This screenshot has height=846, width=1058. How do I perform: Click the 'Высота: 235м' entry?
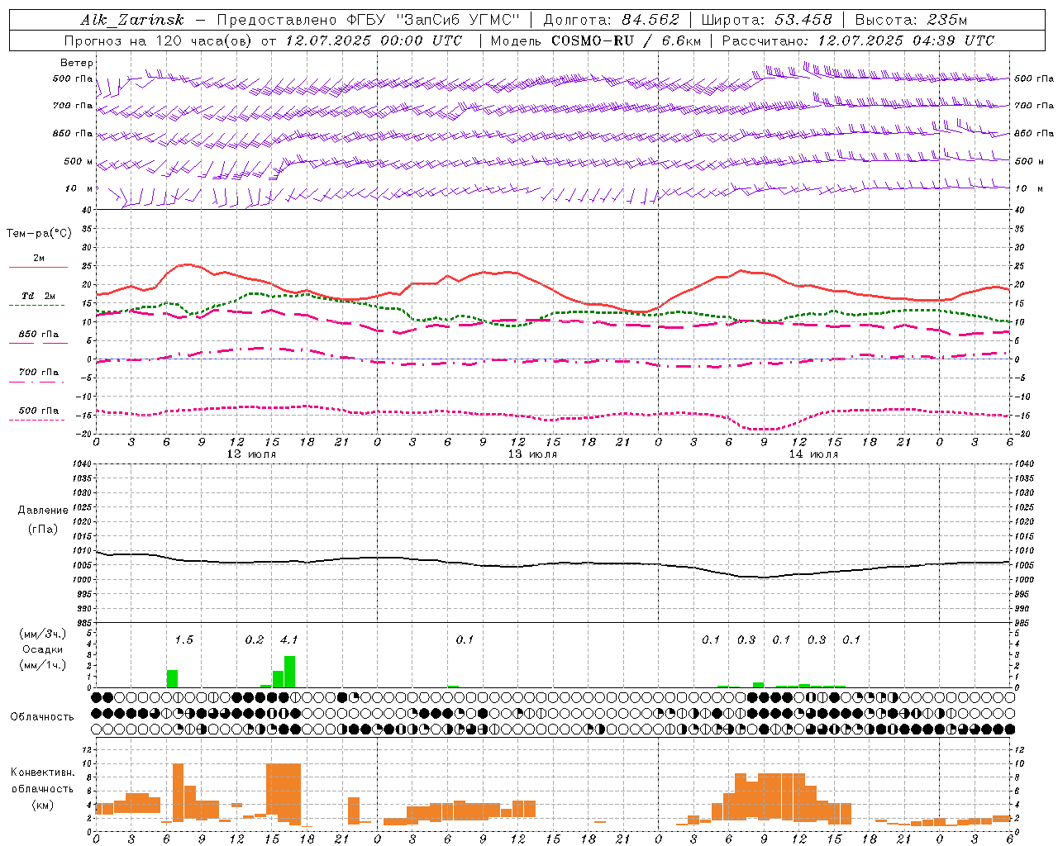pos(911,20)
